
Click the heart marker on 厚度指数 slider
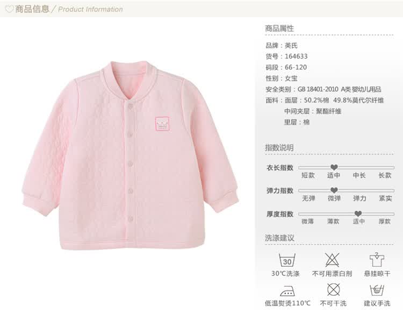(358, 214)
